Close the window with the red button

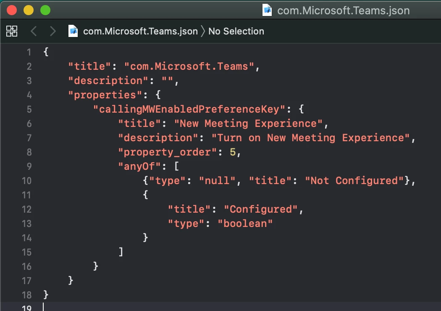[12, 11]
